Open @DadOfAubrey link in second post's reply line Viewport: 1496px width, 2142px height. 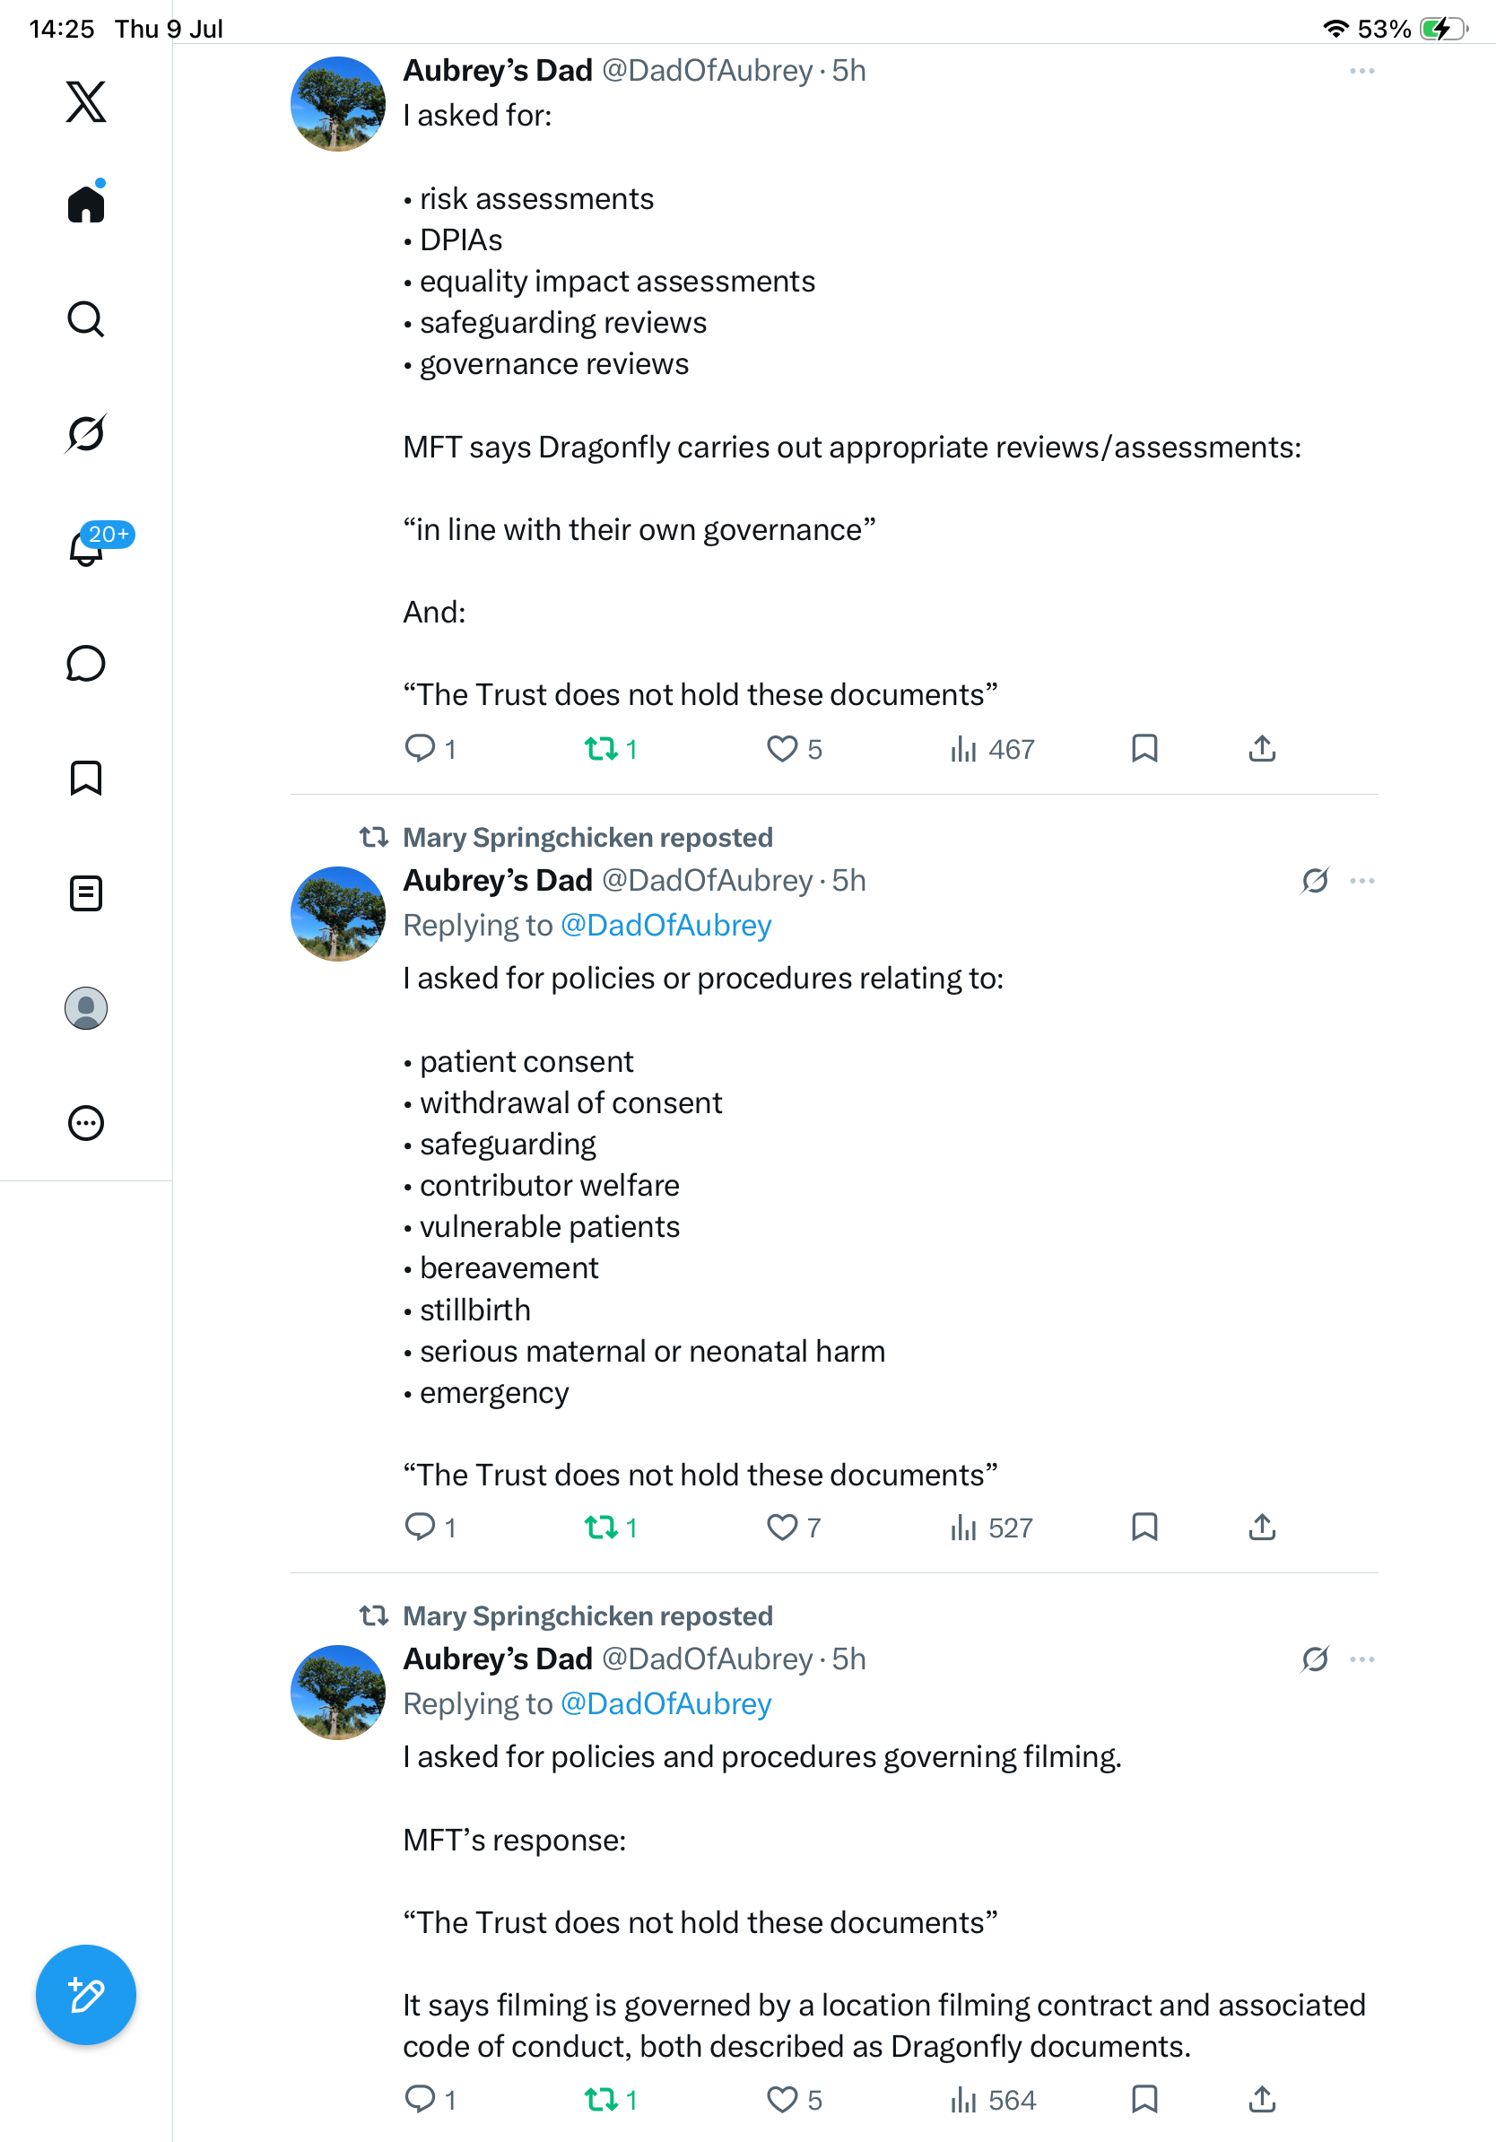click(665, 926)
